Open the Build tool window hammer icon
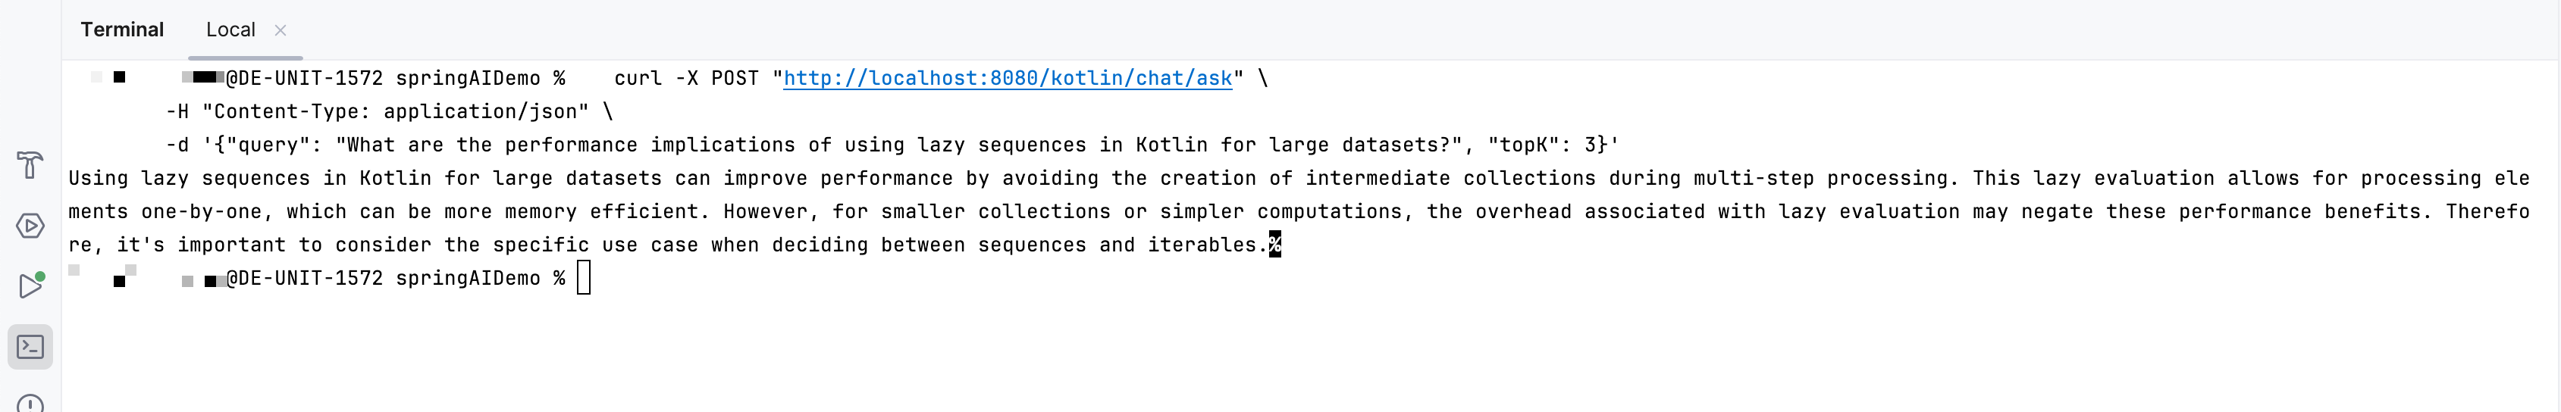Image resolution: width=2561 pixels, height=412 pixels. 30,165
